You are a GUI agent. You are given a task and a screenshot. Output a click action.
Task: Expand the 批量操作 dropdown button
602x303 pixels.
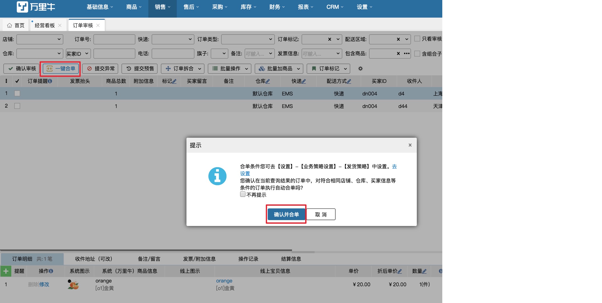[x=247, y=69]
